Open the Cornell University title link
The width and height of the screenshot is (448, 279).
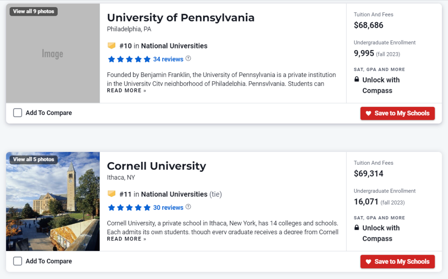click(x=156, y=166)
